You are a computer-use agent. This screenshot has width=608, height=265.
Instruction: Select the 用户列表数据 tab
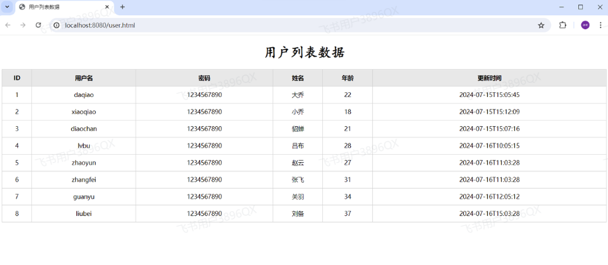click(64, 7)
